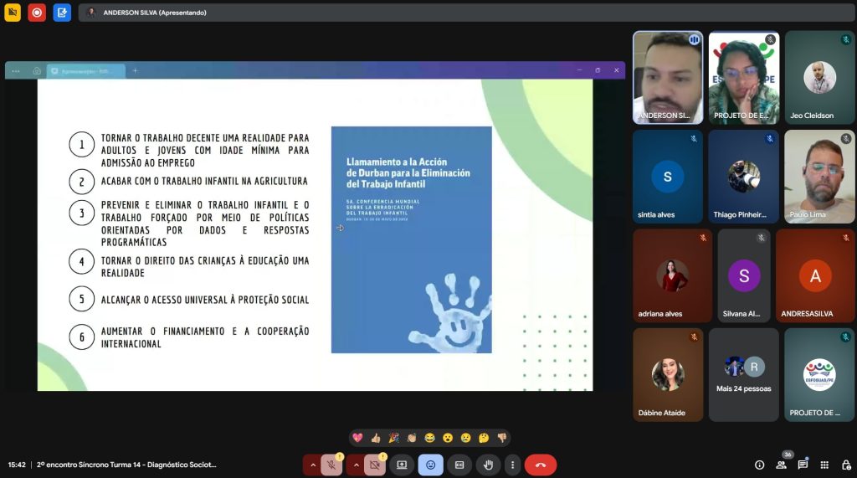This screenshot has width=857, height=478.
Task: Send the thumbs up emoji reaction
Action: pos(376,438)
